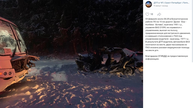Share the post using the arrow icon
193x108 pixels.
[159, 14]
